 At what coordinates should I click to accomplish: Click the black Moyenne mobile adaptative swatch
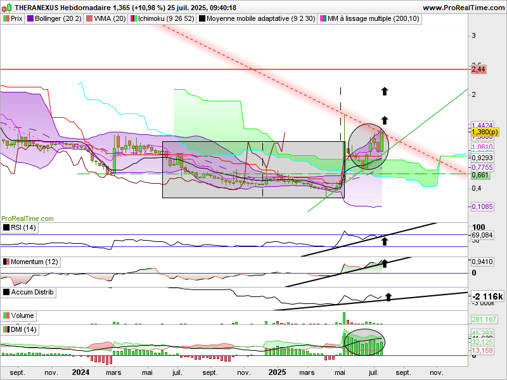[202, 19]
